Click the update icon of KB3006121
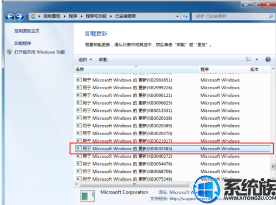Viewport: 276px width, 205px height. pos(79,95)
